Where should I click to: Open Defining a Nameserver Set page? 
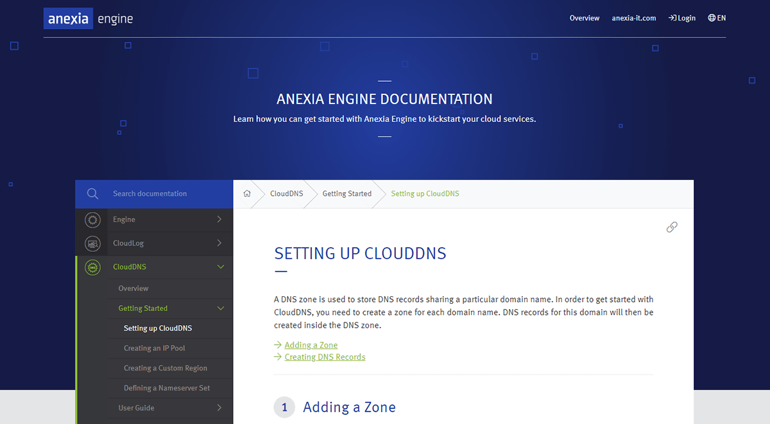pyautogui.click(x=167, y=388)
